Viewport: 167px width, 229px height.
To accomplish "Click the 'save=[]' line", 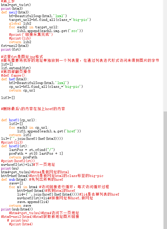I will [16, 183].
